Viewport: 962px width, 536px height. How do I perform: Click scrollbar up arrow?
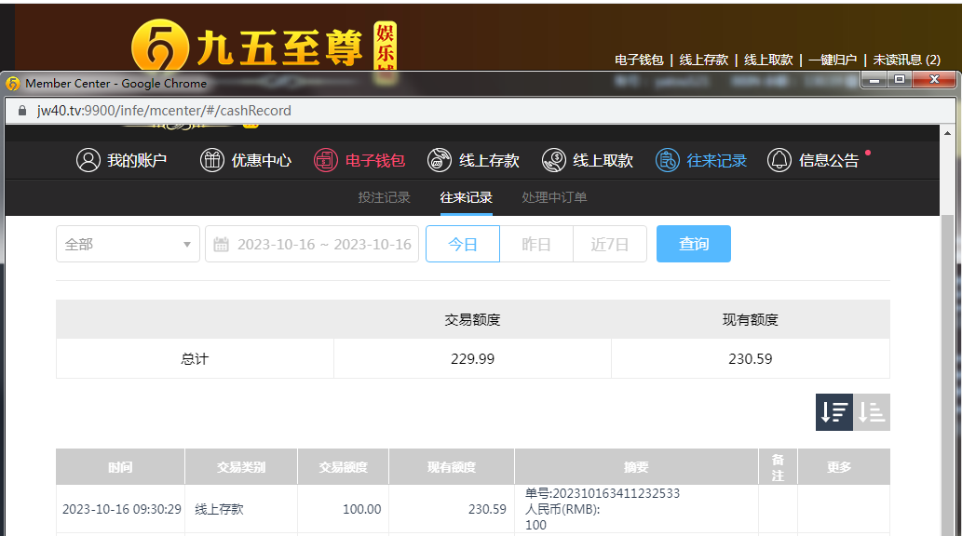(947, 132)
